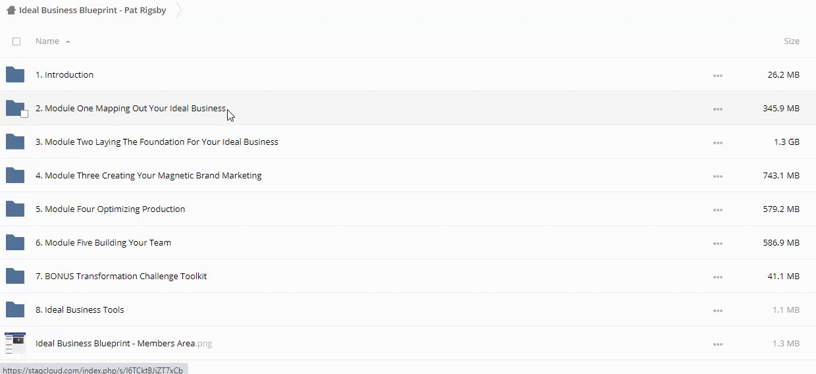
Task: Toggle the select all files checkbox
Action: pyautogui.click(x=16, y=41)
